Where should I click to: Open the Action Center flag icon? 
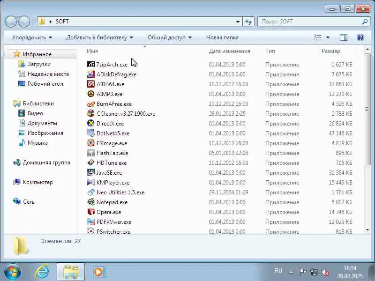tap(302, 272)
